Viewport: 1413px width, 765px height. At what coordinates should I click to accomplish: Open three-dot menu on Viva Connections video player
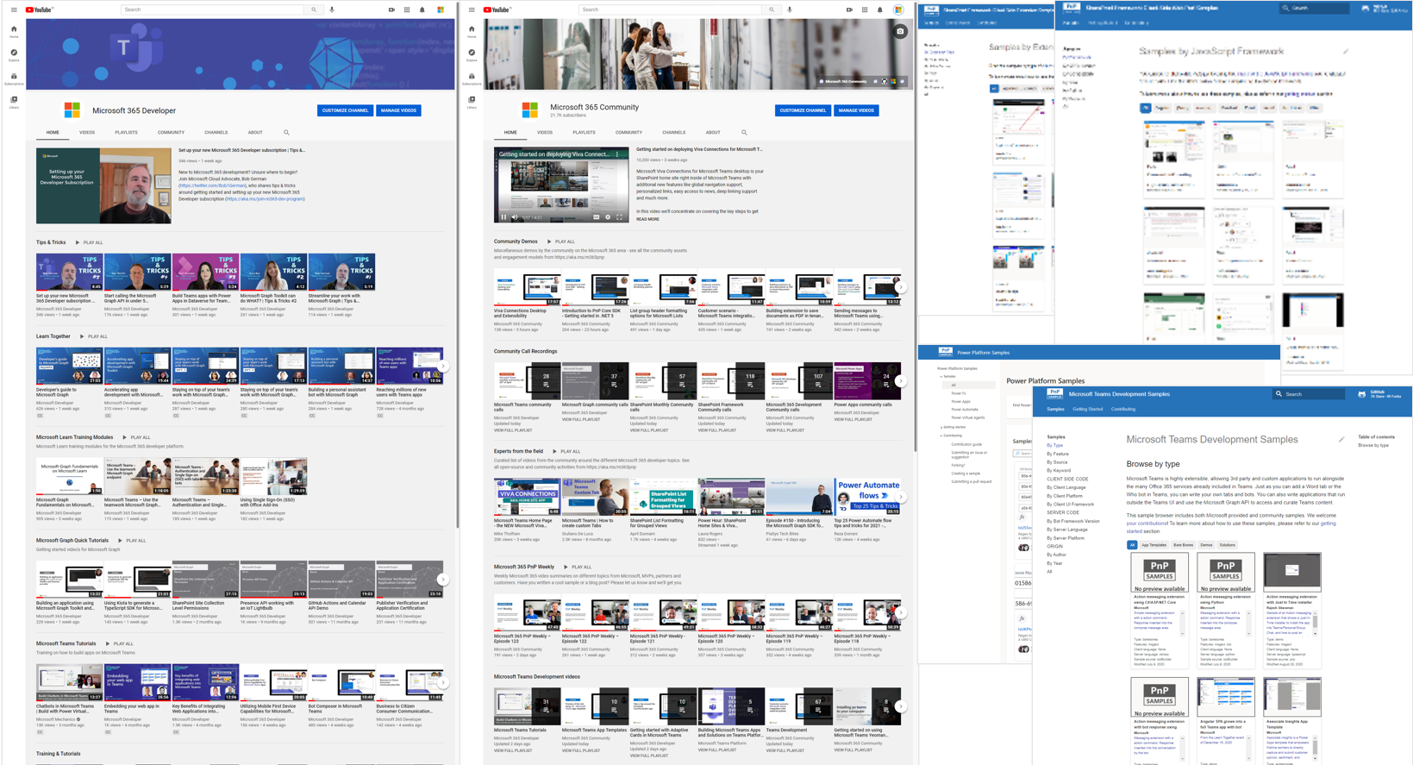[617, 154]
